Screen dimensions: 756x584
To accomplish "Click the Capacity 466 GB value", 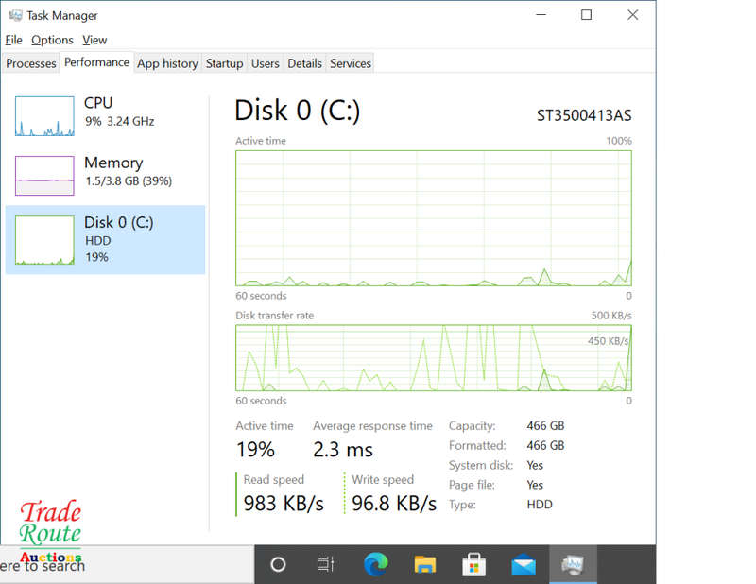I will point(545,426).
